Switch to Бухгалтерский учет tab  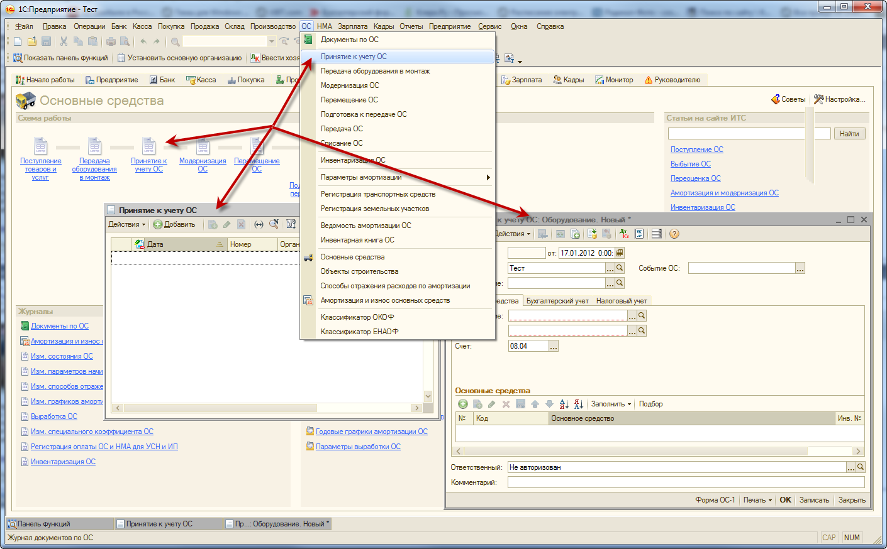(x=557, y=301)
